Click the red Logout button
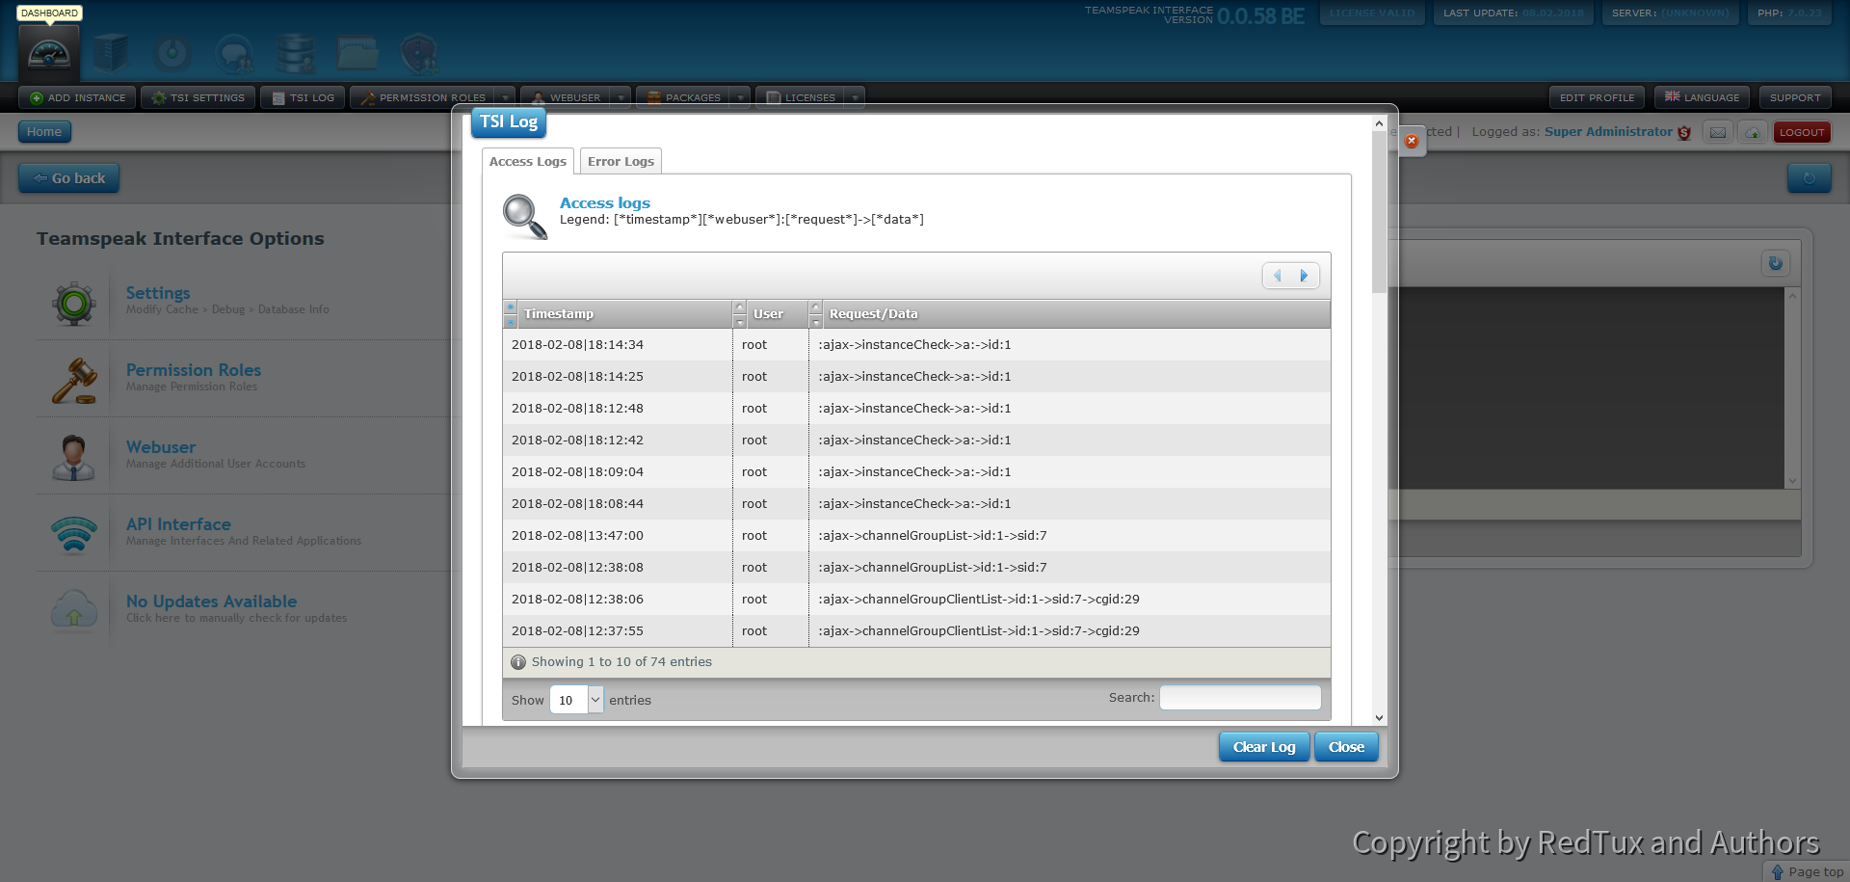1850x882 pixels. [1802, 132]
